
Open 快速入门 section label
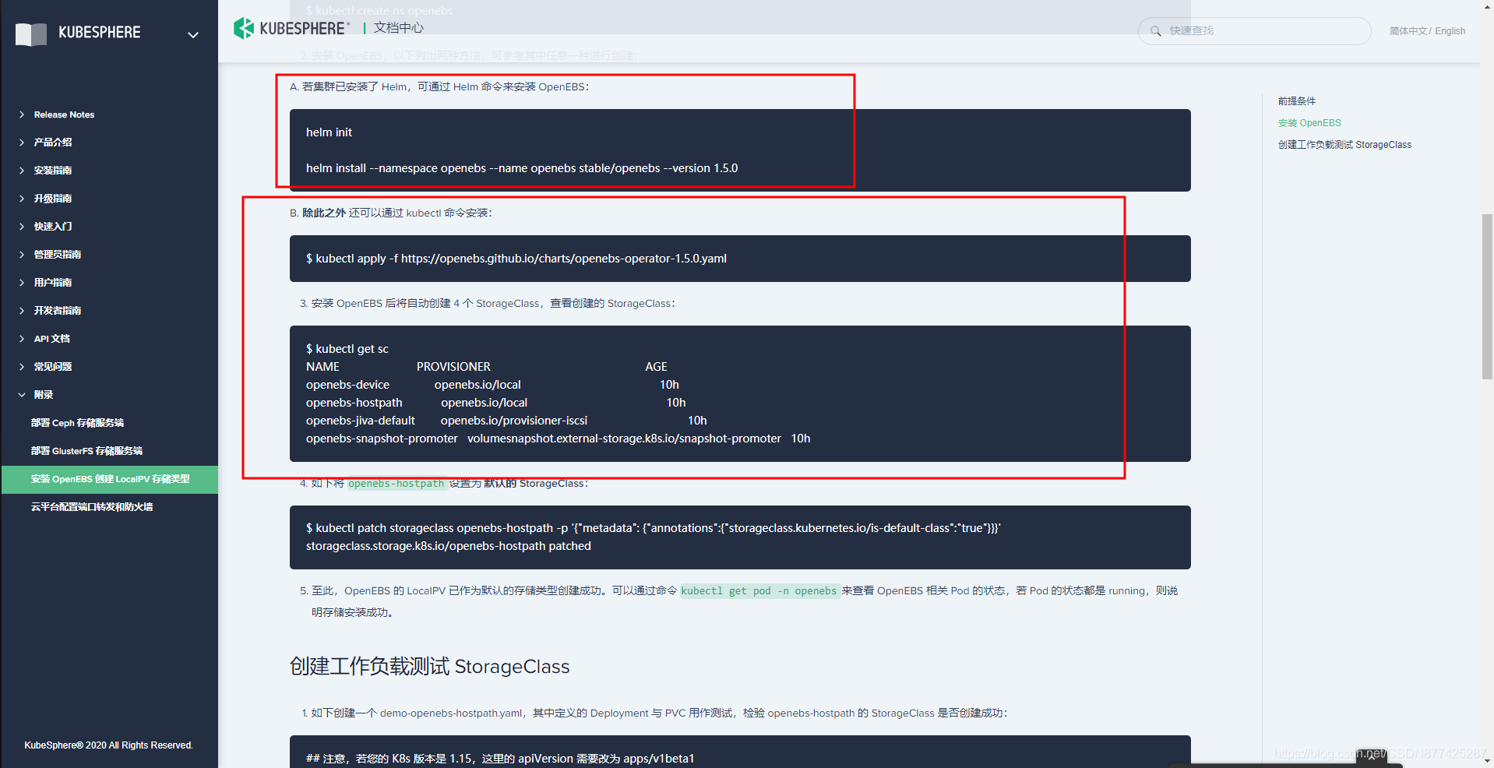click(x=53, y=227)
